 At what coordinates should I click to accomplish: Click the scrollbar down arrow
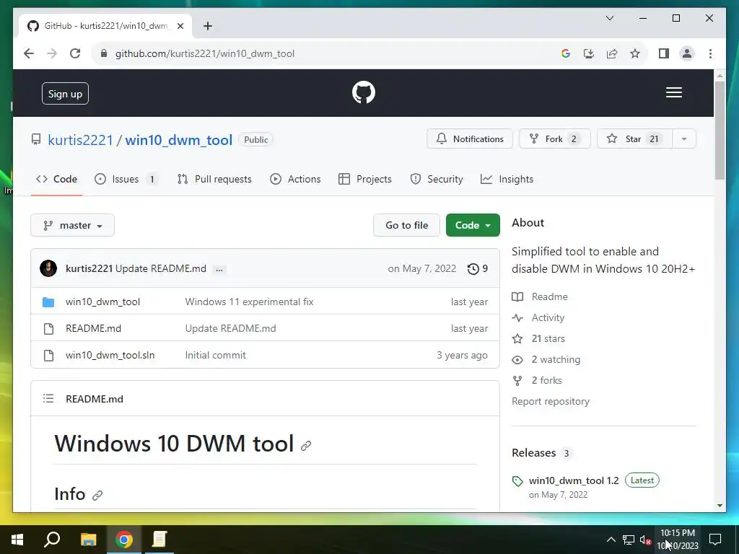720,506
